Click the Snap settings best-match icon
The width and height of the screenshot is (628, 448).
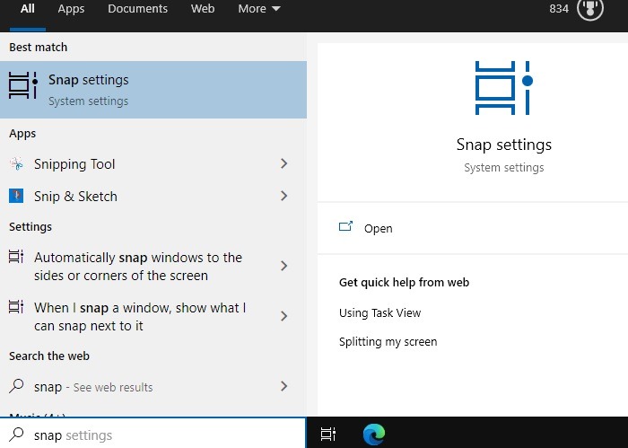[x=22, y=85]
